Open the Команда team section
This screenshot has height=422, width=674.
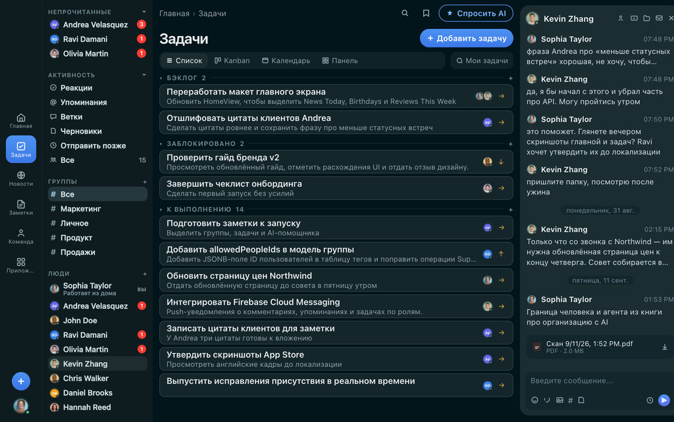[20, 236]
